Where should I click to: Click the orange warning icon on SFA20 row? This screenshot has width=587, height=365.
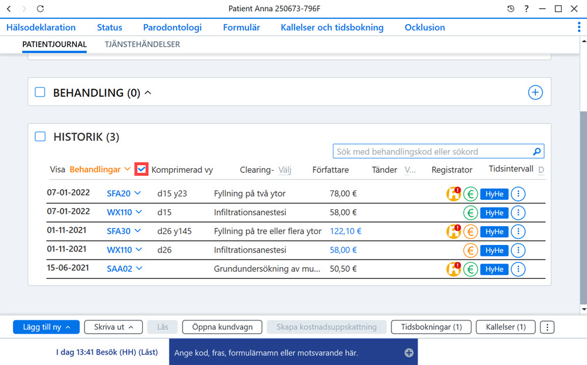click(x=453, y=194)
